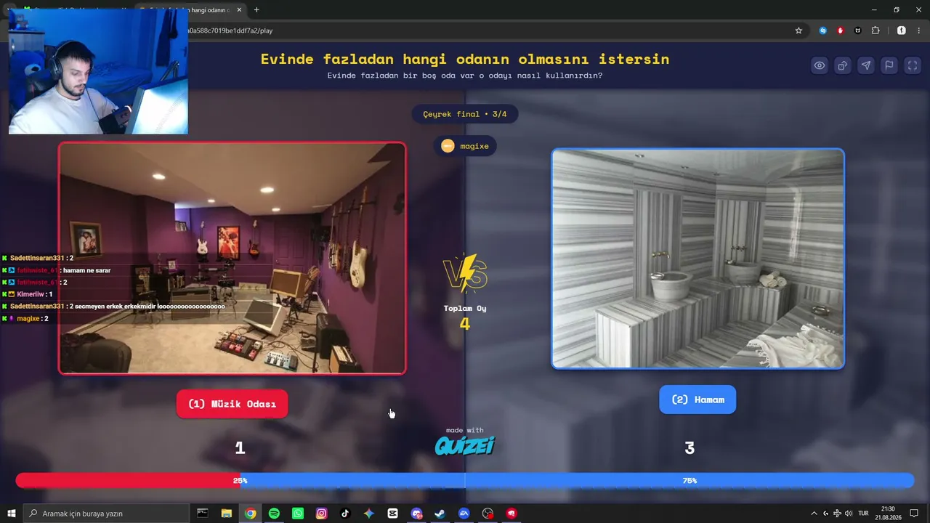Bookmark this page with the star icon
This screenshot has height=523, width=930.
[798, 31]
